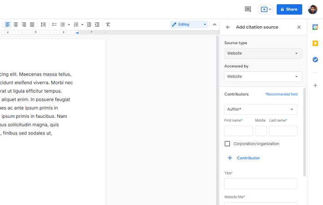The width and height of the screenshot is (323, 205).
Task: Open the Google account avatar
Action: coord(313,10)
